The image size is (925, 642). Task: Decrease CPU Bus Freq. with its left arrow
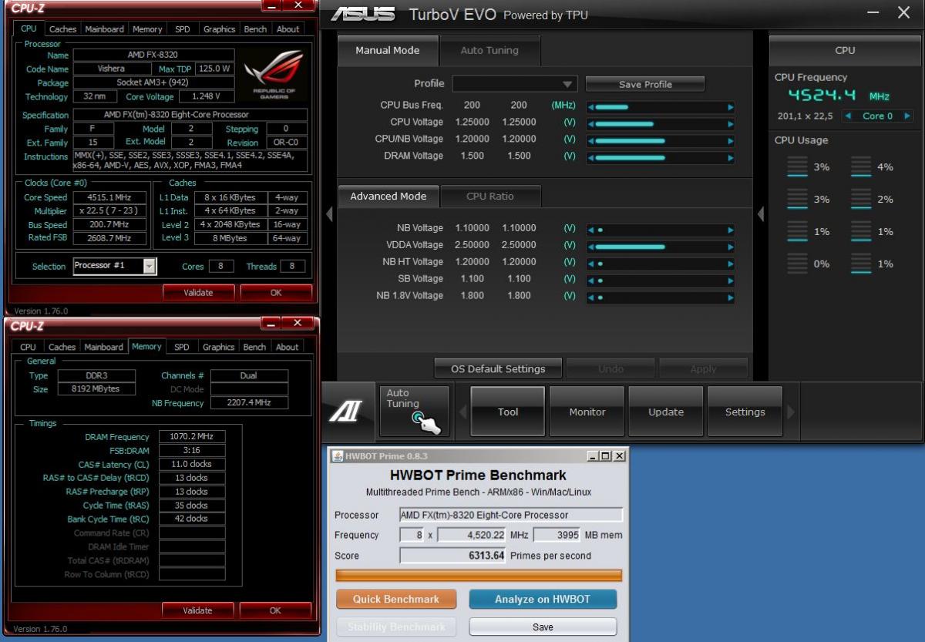(x=591, y=106)
